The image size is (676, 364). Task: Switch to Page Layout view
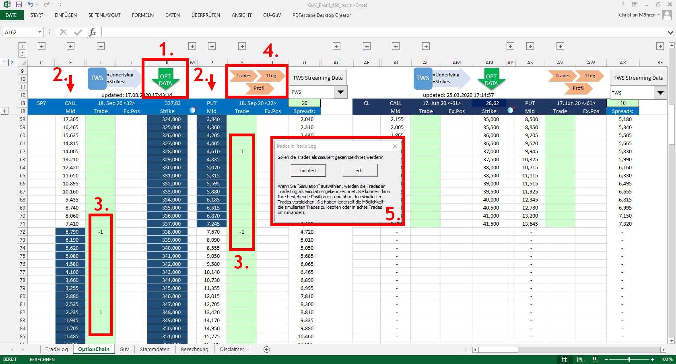point(579,359)
